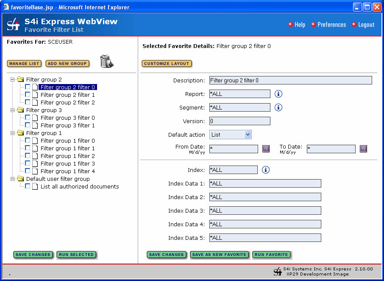
Task: Click the Customize Layout button
Action: [x=167, y=64]
